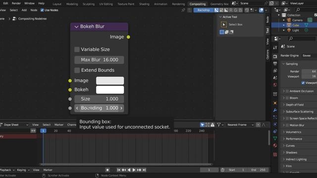The width and height of the screenshot is (317, 178).
Task: Enable the Extend Bounds checkbox
Action: (x=77, y=70)
